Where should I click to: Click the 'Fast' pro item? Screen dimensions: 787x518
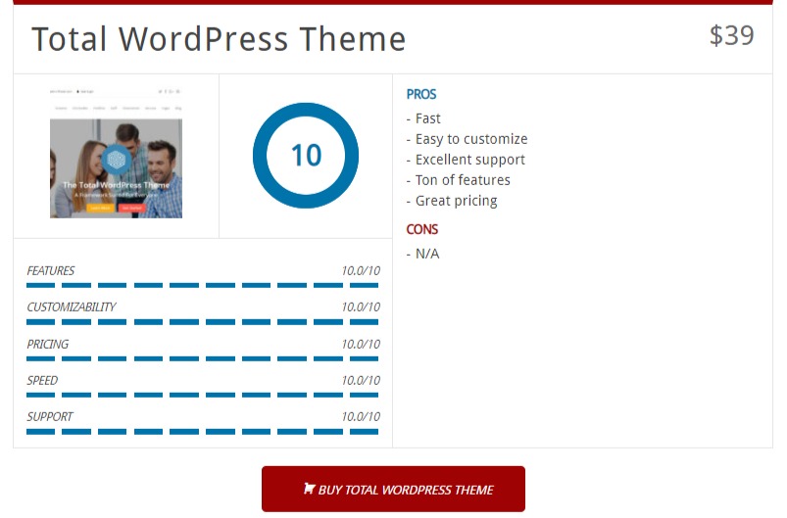click(423, 118)
